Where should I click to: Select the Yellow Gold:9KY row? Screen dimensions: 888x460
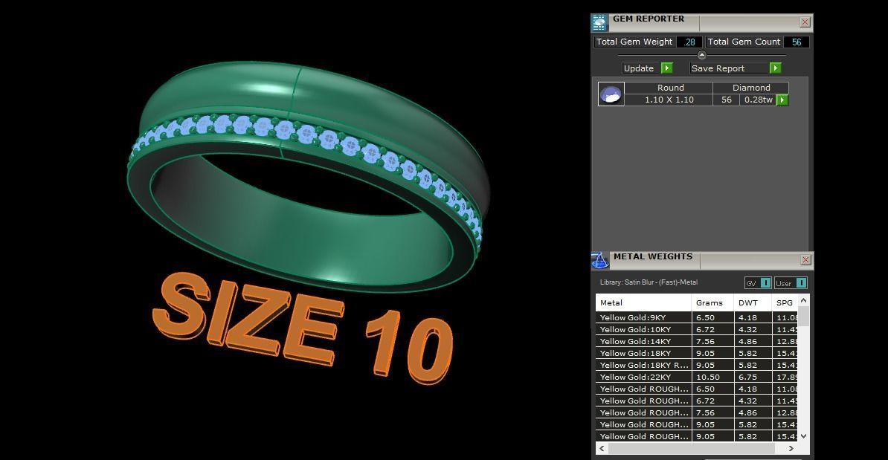click(697, 317)
